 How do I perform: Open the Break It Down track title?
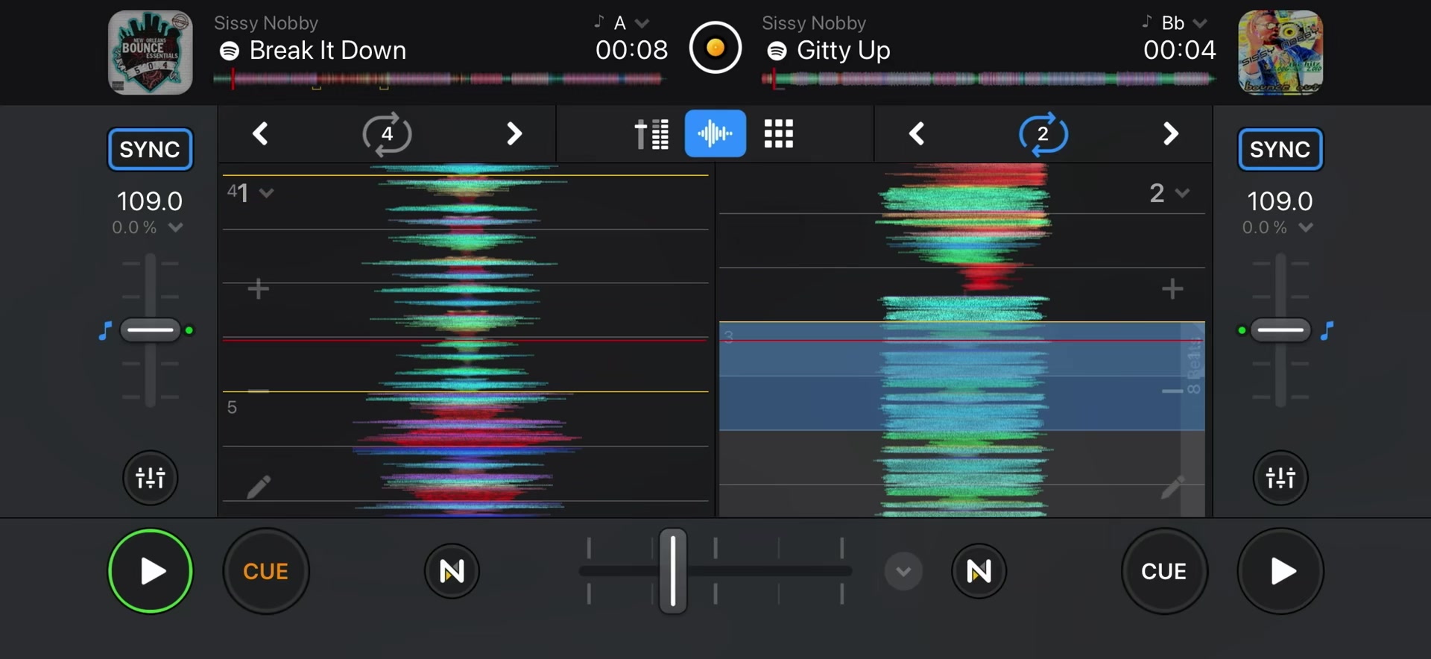pos(327,50)
